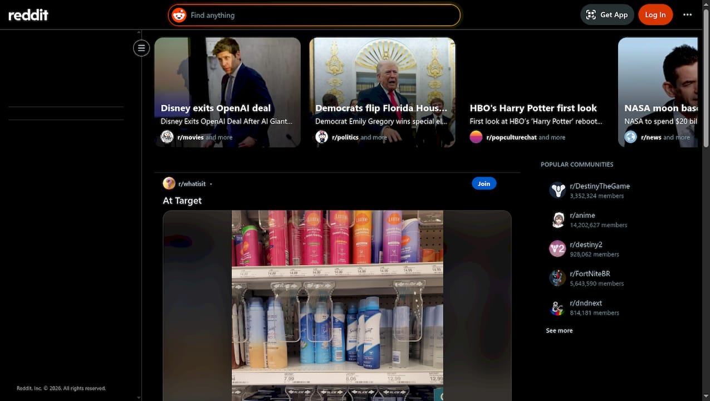Click r/whatisit community avatar icon
This screenshot has width=710, height=401.
click(x=169, y=184)
